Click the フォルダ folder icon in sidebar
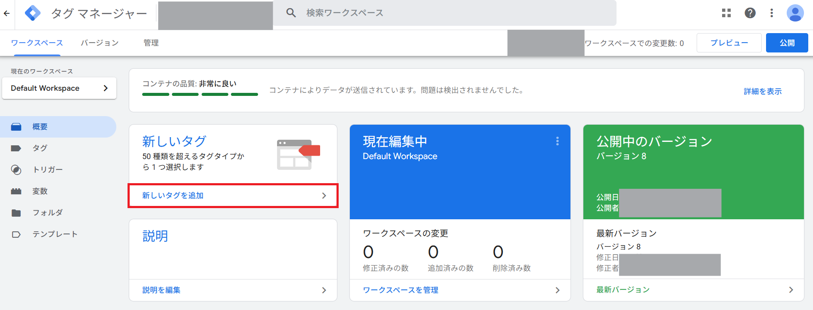Image resolution: width=813 pixels, height=310 pixels. click(x=16, y=213)
